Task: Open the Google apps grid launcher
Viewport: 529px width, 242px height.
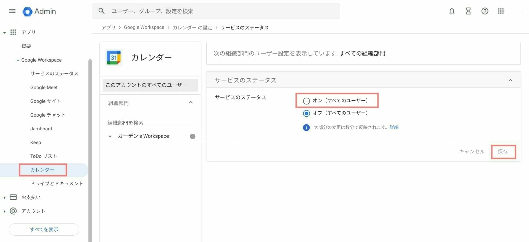Action: point(501,11)
